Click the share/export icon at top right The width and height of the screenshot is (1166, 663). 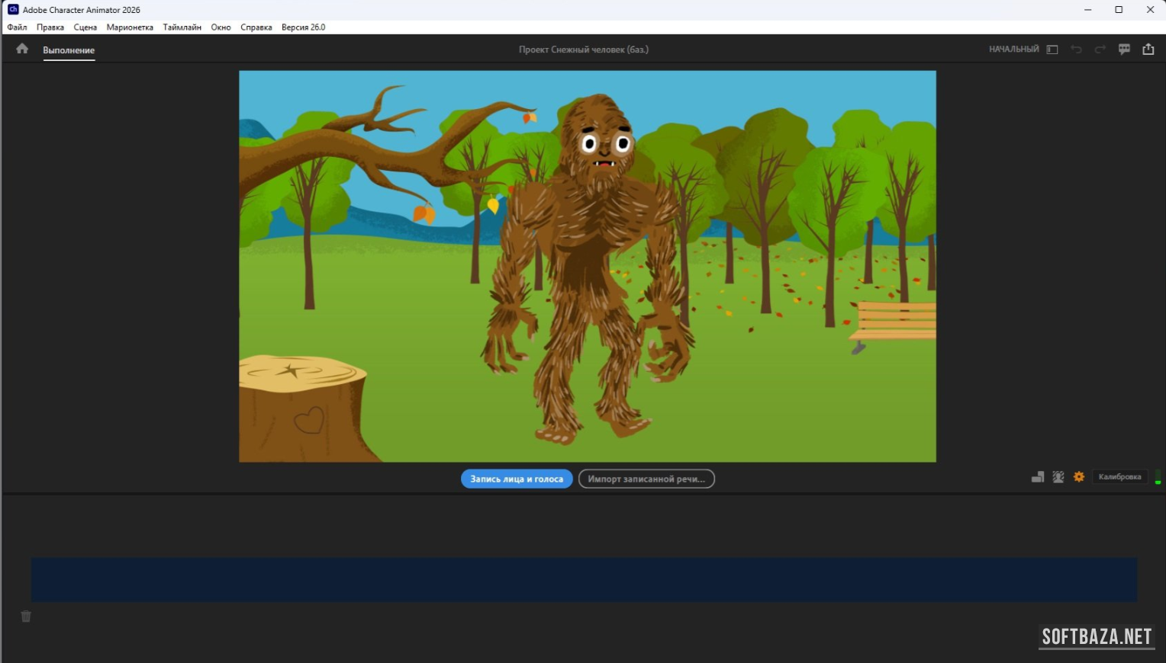pos(1148,50)
